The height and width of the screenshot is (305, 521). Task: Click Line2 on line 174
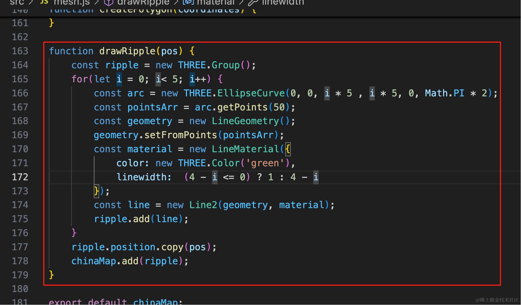point(203,205)
